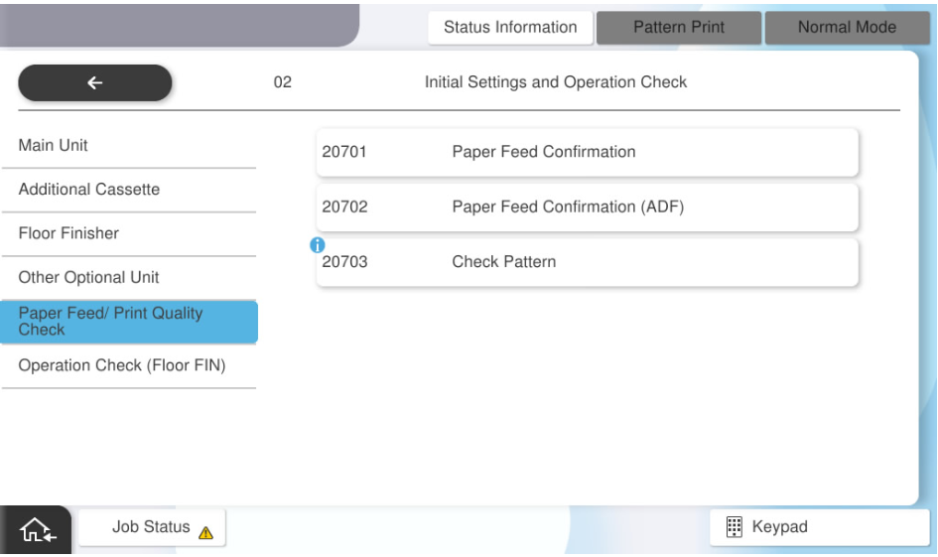Choose Floor Finisher in the sidebar
The width and height of the screenshot is (938, 557).
128,234
